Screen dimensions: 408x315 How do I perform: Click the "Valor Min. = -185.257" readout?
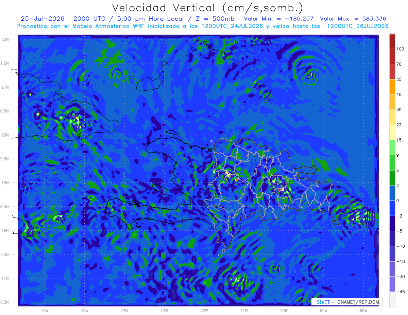(279, 19)
